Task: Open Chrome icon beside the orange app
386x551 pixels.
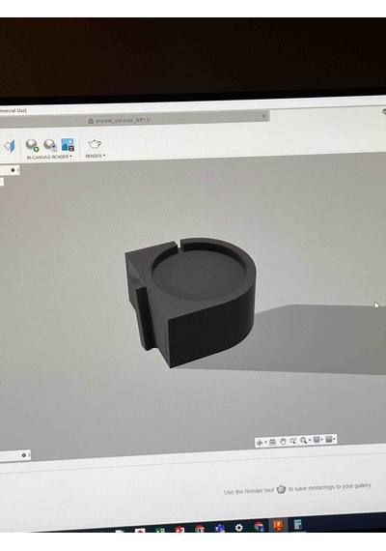Action: click(259, 527)
